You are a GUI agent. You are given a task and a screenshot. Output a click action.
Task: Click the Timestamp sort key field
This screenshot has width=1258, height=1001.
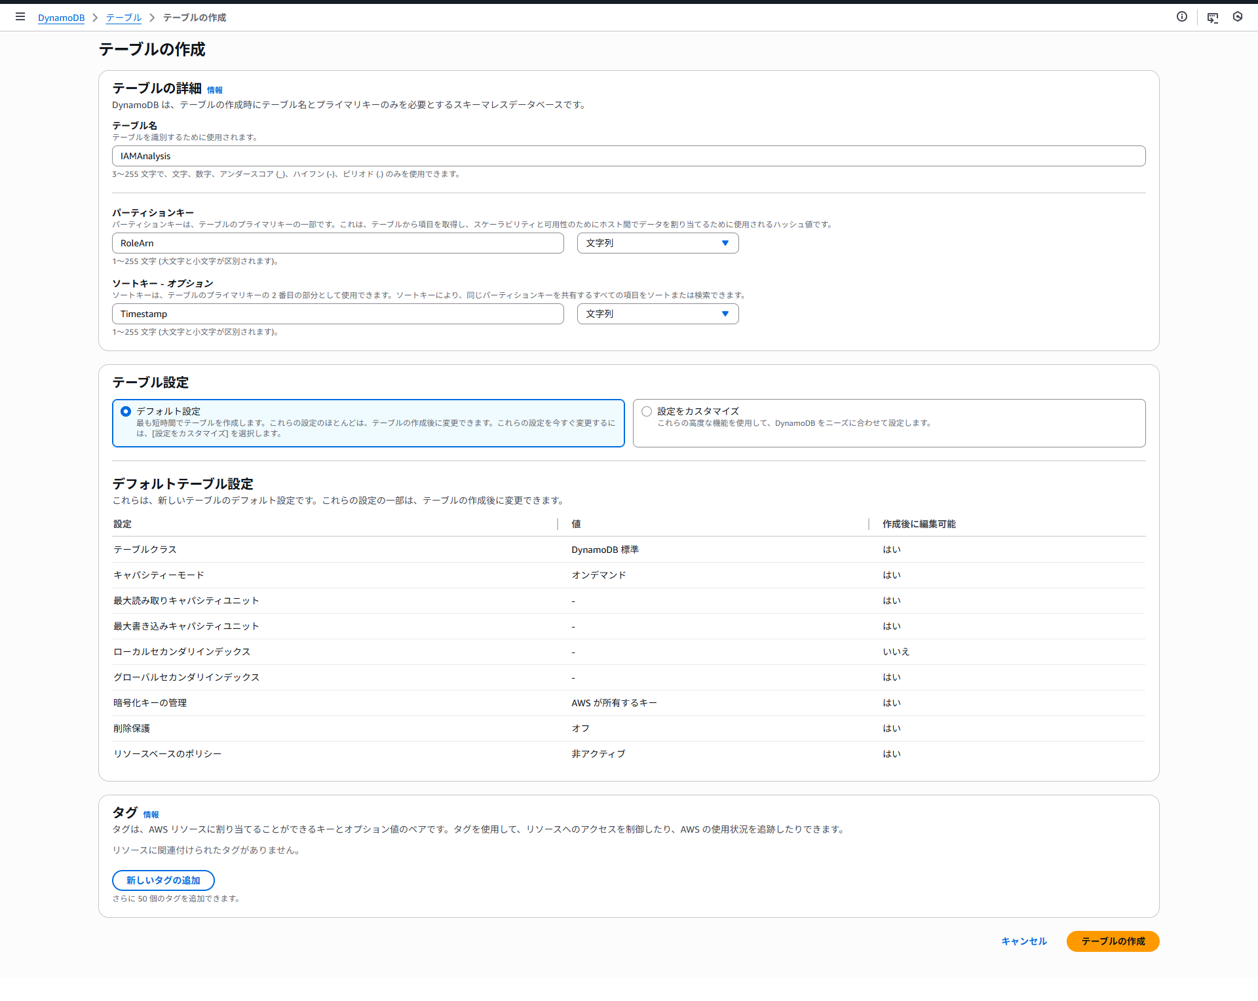point(337,313)
